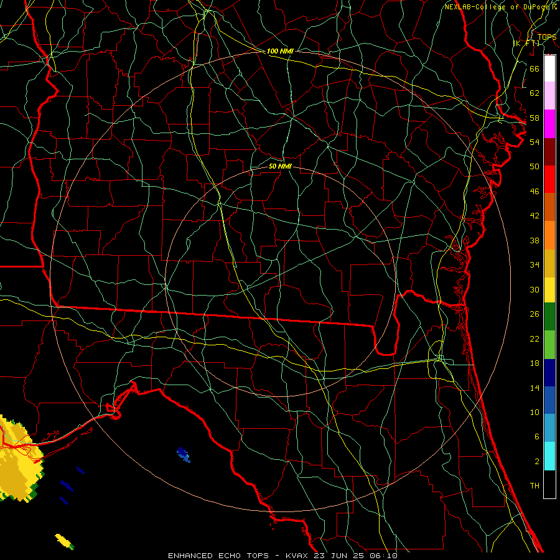560x560 pixels.
Task: Click the 'K FT' units label
Action: click(x=526, y=43)
